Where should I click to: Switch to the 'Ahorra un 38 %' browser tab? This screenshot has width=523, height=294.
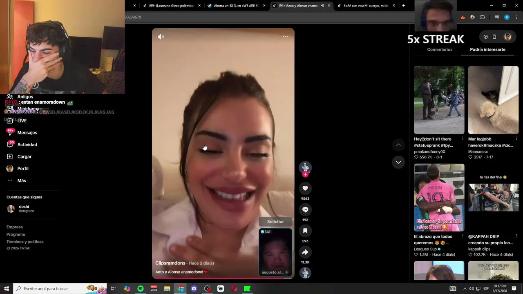point(237,6)
